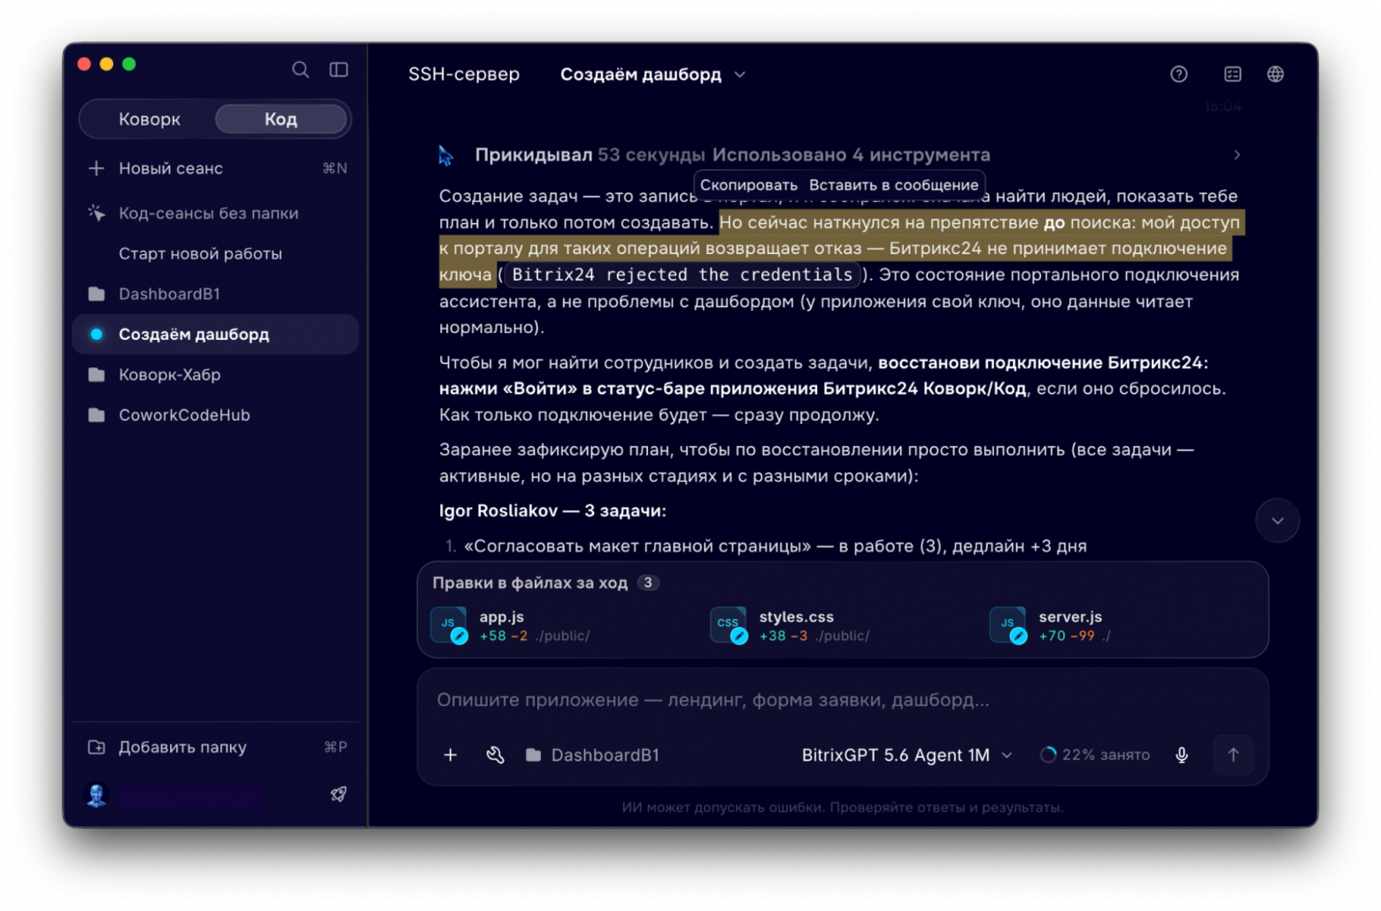
Task: Focus the Опишите приложение message input
Action: (x=842, y=700)
